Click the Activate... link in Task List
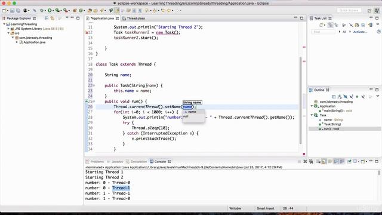The height and width of the screenshot is (215, 382). 360,32
